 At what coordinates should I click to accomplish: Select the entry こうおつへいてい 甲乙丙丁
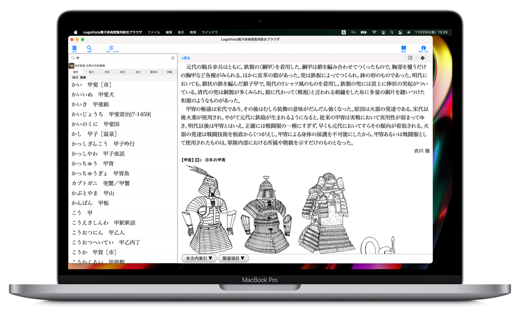(123, 242)
